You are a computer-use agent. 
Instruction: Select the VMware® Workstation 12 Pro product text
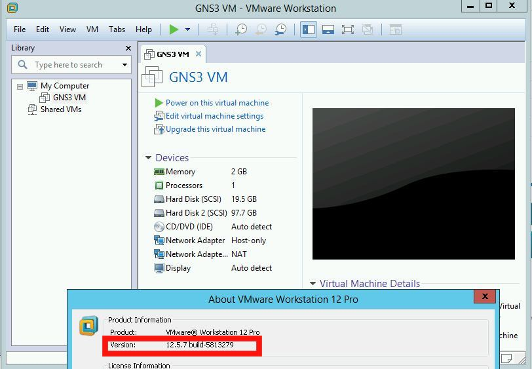pos(213,332)
